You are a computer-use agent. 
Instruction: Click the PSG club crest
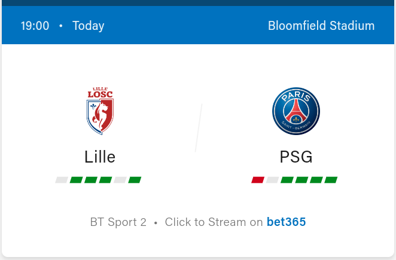coord(296,111)
